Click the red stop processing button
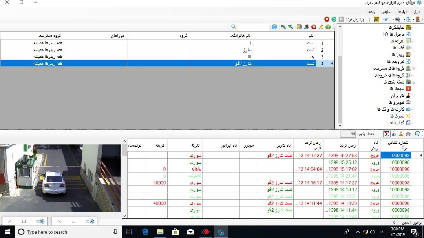The height and width of the screenshot is (238, 424). (x=327, y=19)
